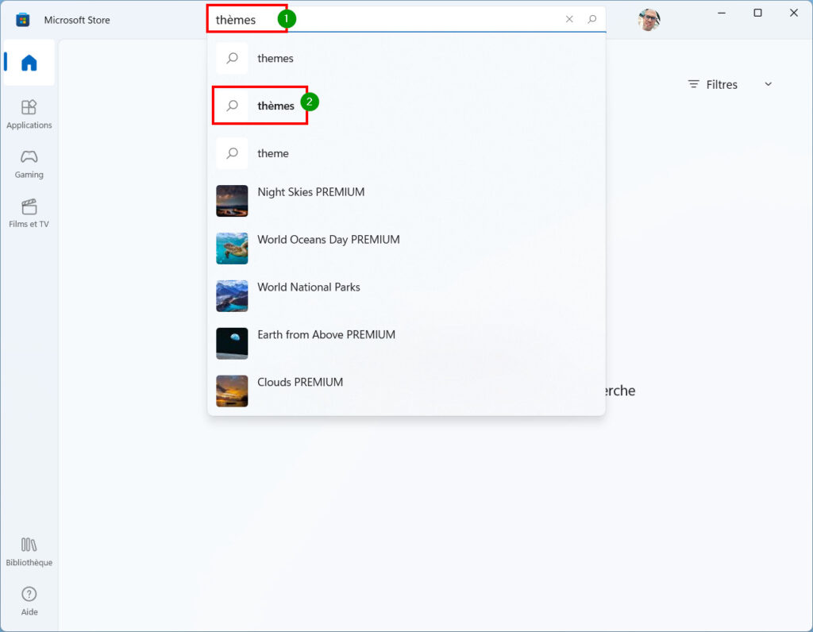
Task: Click the filter lines icon beside Filtres
Action: point(694,84)
